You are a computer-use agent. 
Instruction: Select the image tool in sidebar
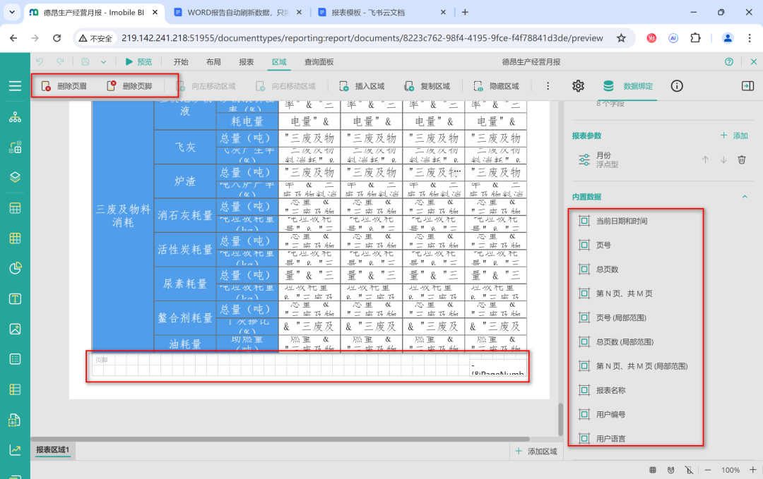[15, 329]
